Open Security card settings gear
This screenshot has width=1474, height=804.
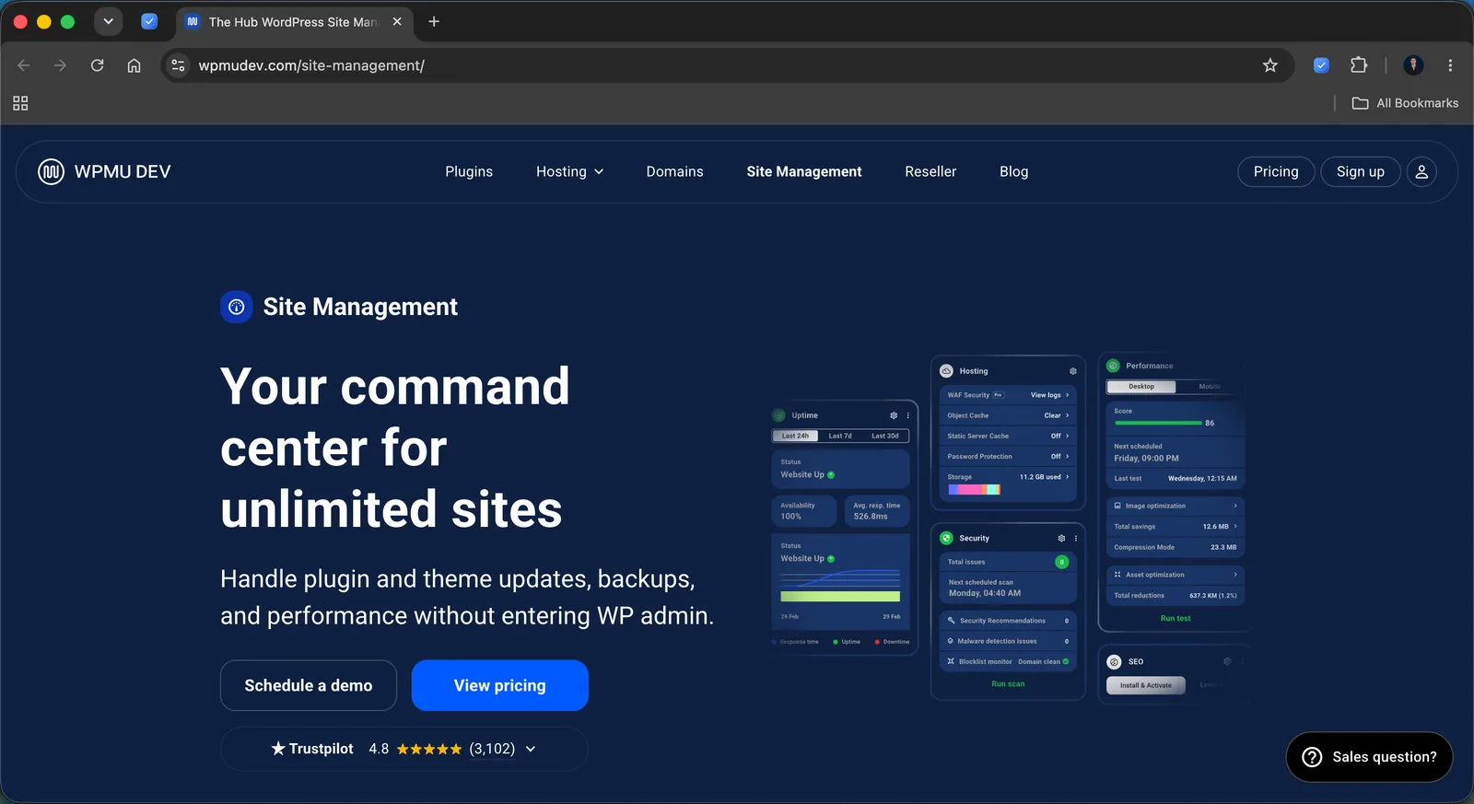1061,538
